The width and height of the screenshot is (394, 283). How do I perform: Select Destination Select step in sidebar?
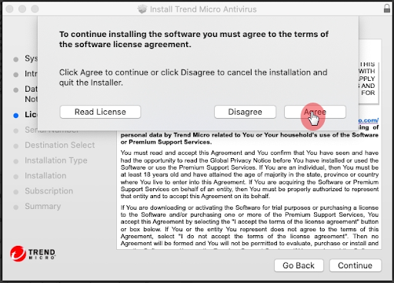(60, 145)
